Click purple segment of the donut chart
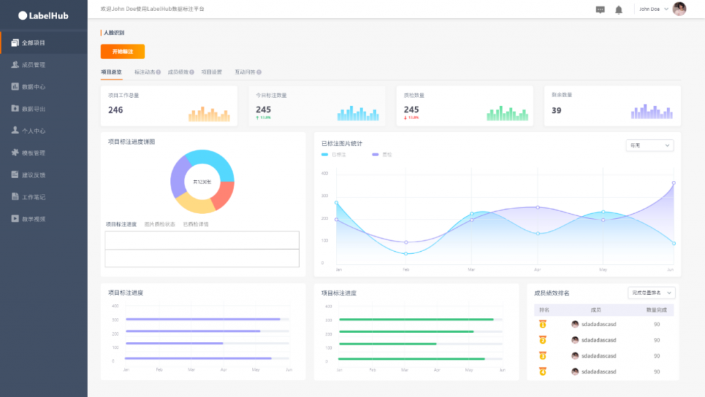This screenshot has height=397, width=705. (178, 178)
